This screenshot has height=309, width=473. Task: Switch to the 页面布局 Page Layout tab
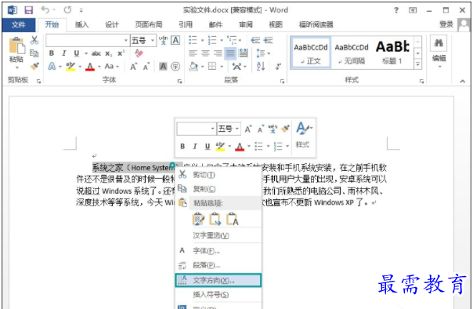click(x=149, y=24)
